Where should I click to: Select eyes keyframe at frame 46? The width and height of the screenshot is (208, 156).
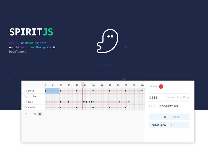(119, 102)
